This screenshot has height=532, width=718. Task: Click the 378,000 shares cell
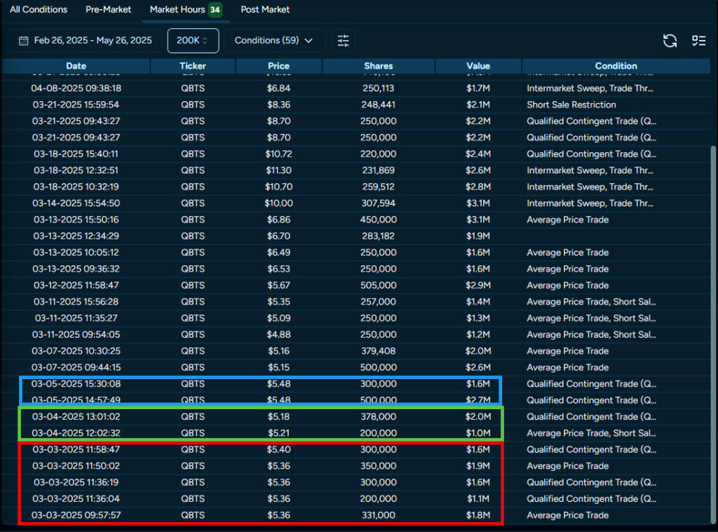(378, 417)
